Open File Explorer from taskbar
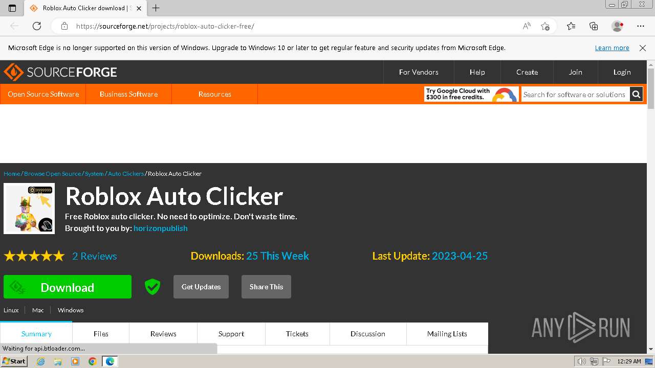 click(x=58, y=361)
